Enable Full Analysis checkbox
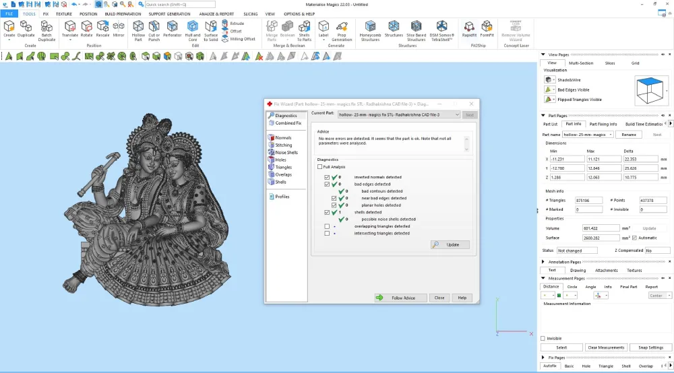 point(319,167)
